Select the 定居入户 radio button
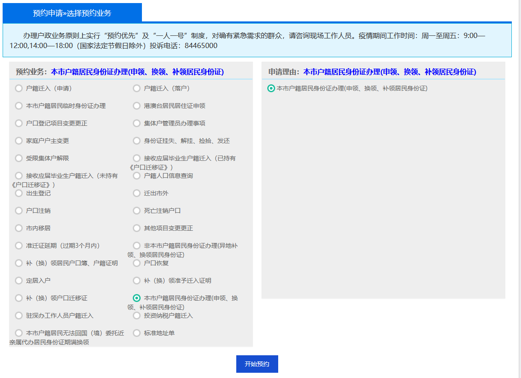521x378 pixels. coord(19,281)
